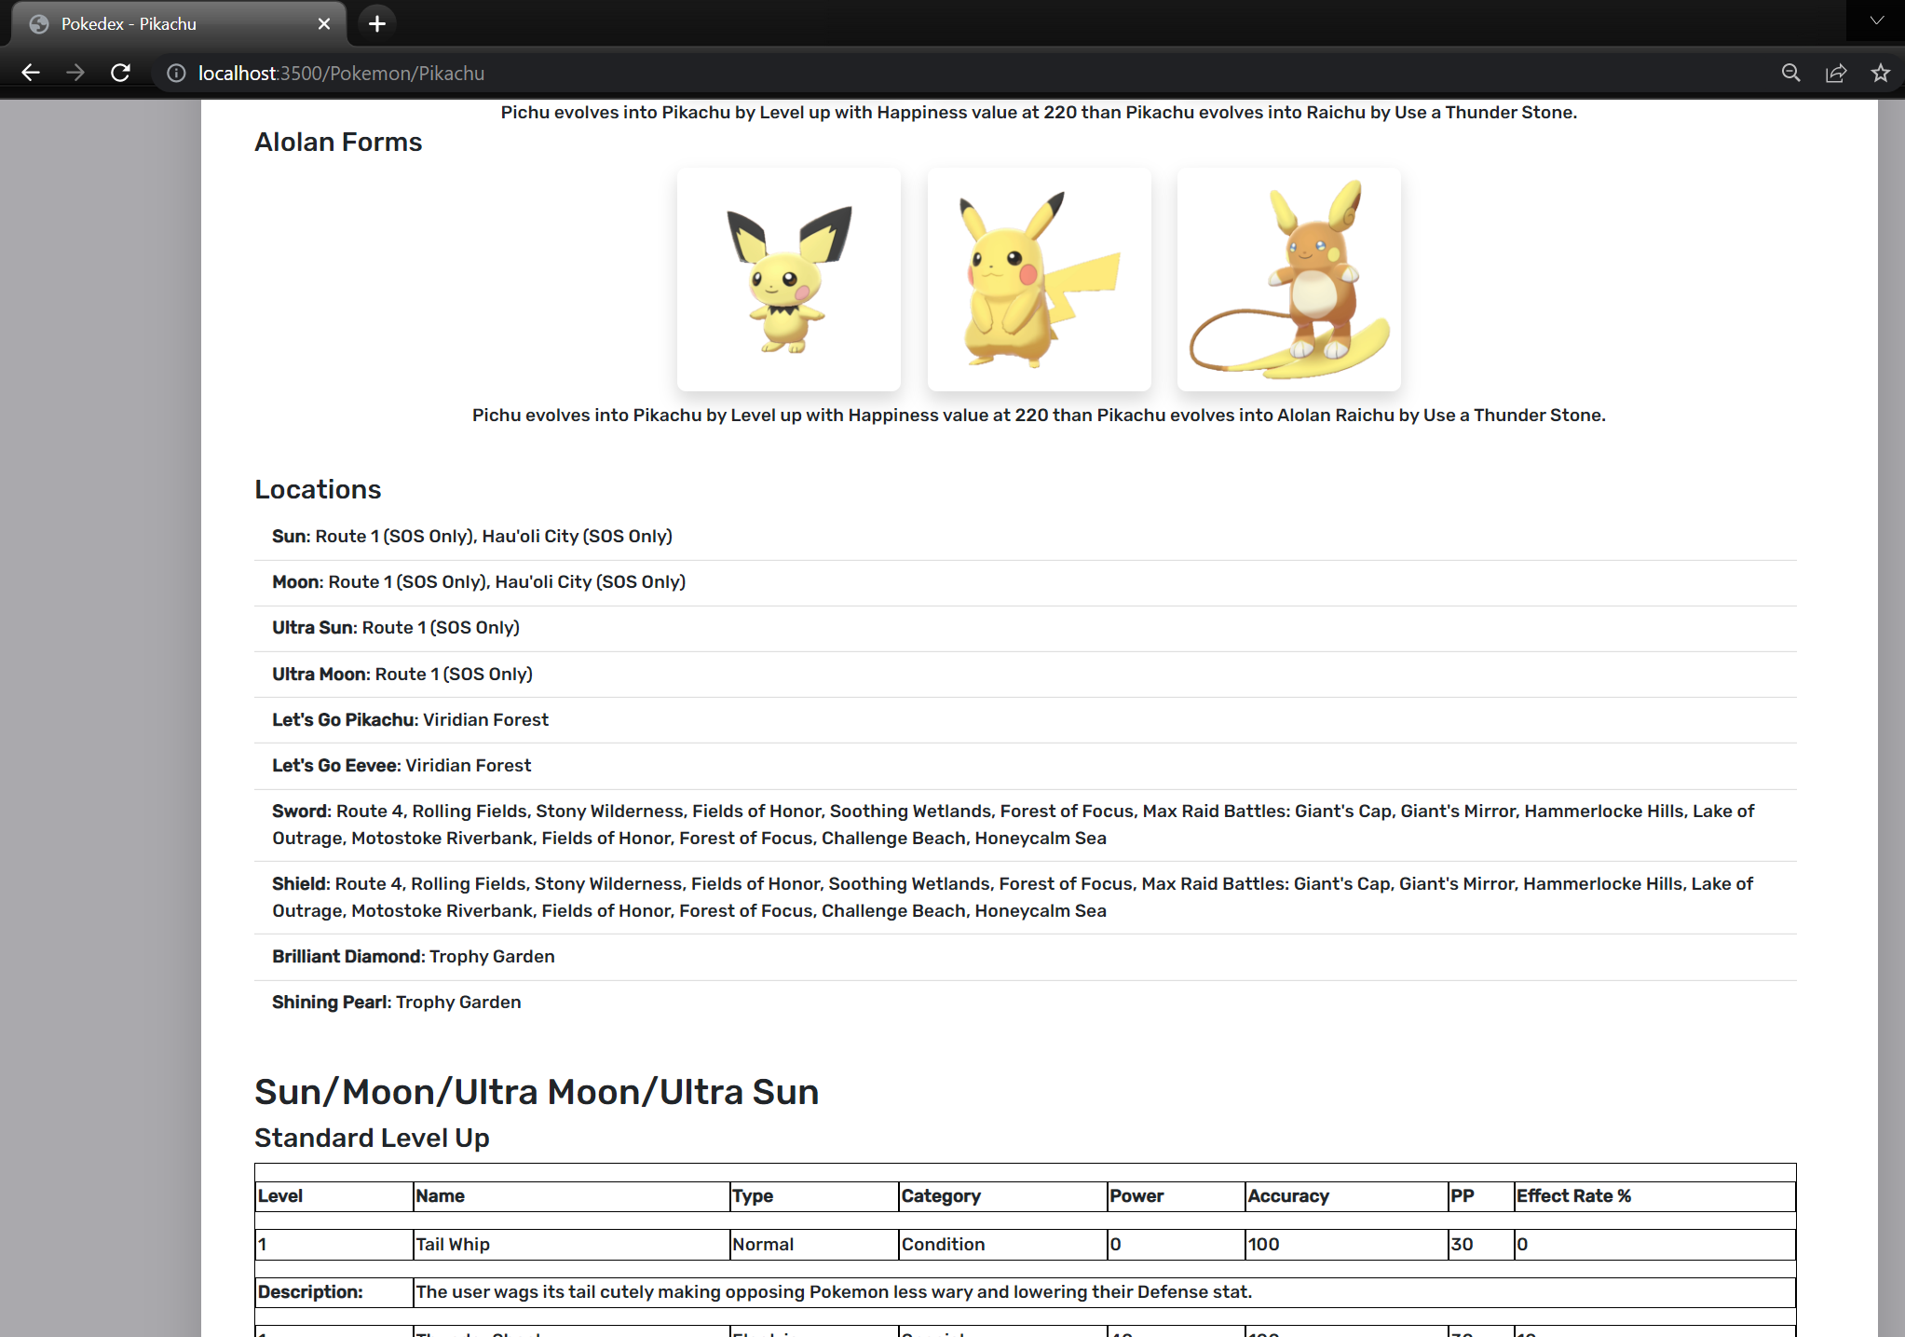Click the Sun/Moon/Ultra Moon/Ultra Sun heading

(x=537, y=1091)
